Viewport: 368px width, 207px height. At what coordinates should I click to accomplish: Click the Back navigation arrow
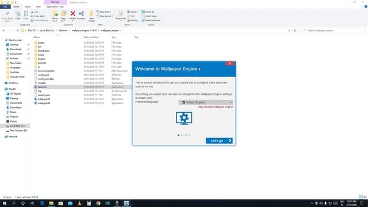[x=3, y=30]
